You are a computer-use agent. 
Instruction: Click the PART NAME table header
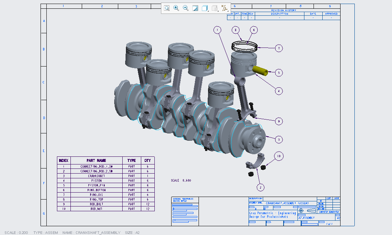coord(96,160)
